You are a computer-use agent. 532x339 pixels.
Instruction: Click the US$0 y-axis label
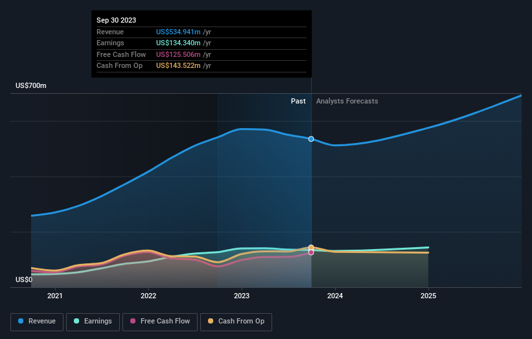(24, 279)
